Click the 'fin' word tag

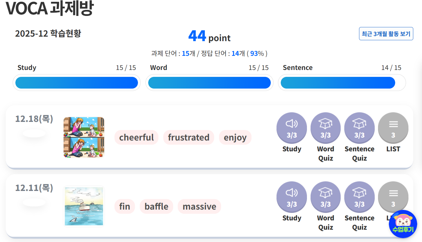125,207
